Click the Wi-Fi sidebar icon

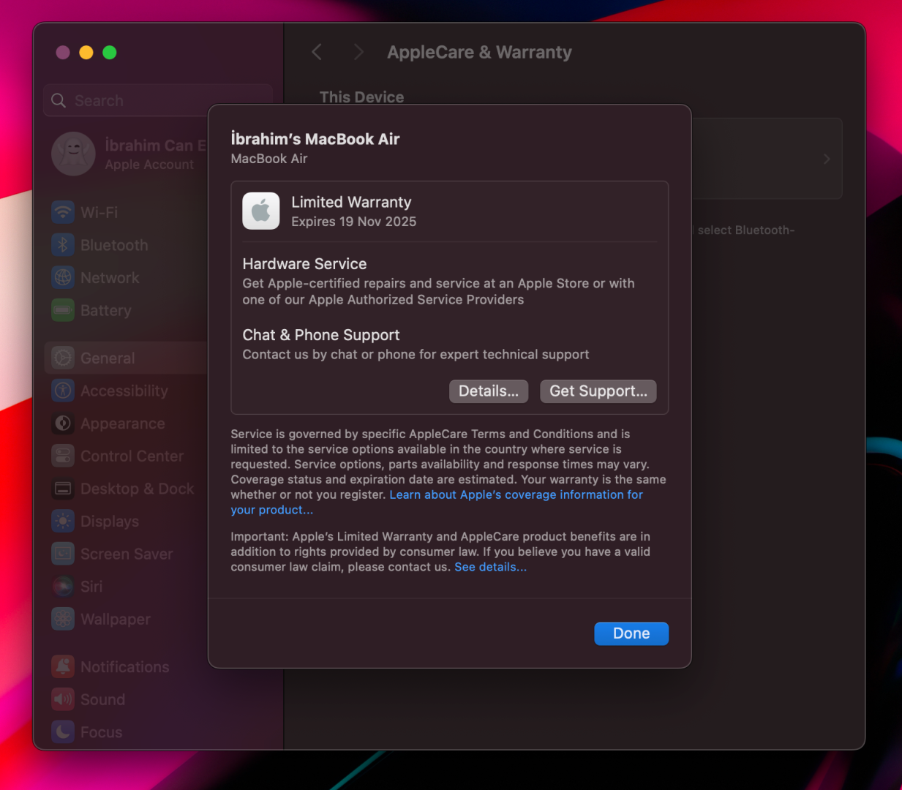[63, 213]
